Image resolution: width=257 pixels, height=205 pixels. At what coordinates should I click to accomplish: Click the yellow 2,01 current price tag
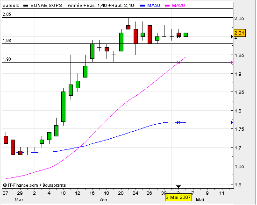pos(240,33)
